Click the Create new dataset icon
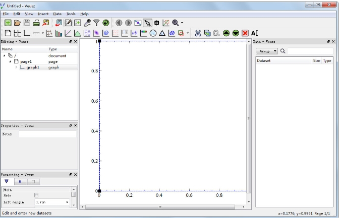This screenshot has width=339, height=218. point(78,23)
